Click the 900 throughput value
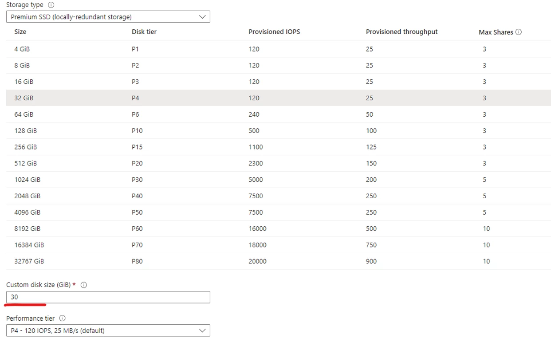This screenshot has height=338, width=551. pyautogui.click(x=371, y=261)
